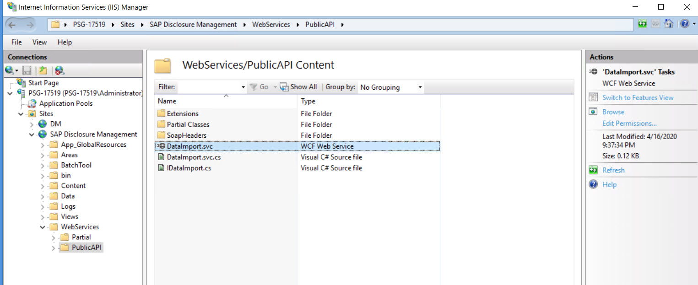
Task: Click the Browse icon in Actions pane
Action: [x=594, y=112]
